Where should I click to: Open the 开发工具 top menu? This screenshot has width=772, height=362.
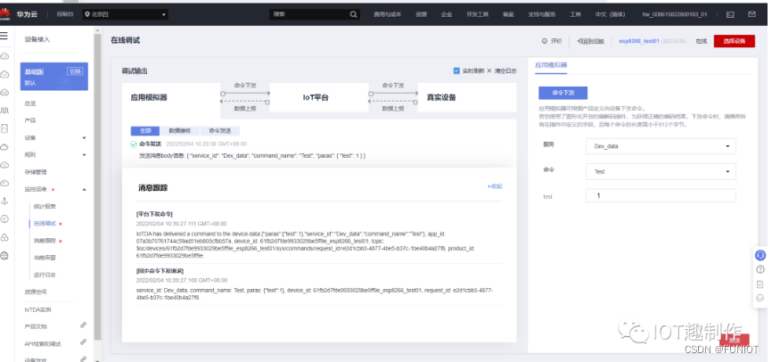click(x=477, y=14)
